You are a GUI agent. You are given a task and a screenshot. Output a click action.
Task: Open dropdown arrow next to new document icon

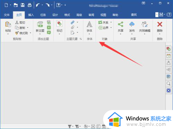[10, 5]
